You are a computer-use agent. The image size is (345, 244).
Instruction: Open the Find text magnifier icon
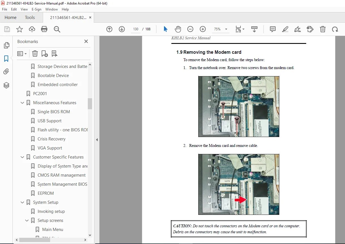tap(57, 29)
